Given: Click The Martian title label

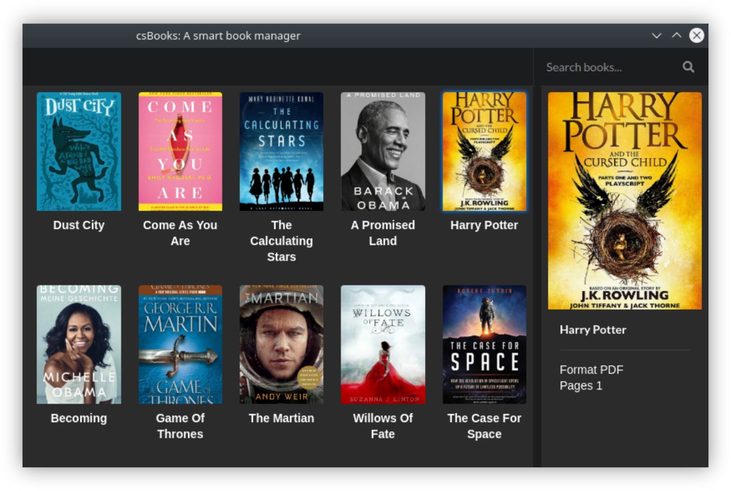Looking at the screenshot, I should coord(282,417).
